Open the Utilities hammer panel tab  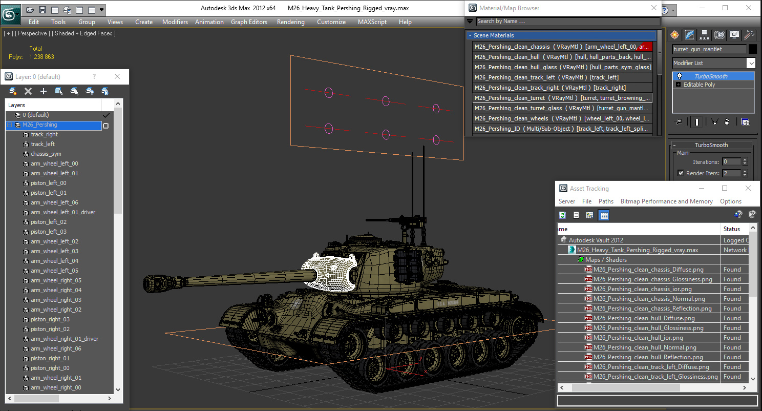pos(749,35)
